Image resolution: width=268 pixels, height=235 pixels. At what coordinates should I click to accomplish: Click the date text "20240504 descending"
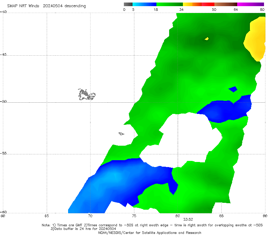click(64, 6)
